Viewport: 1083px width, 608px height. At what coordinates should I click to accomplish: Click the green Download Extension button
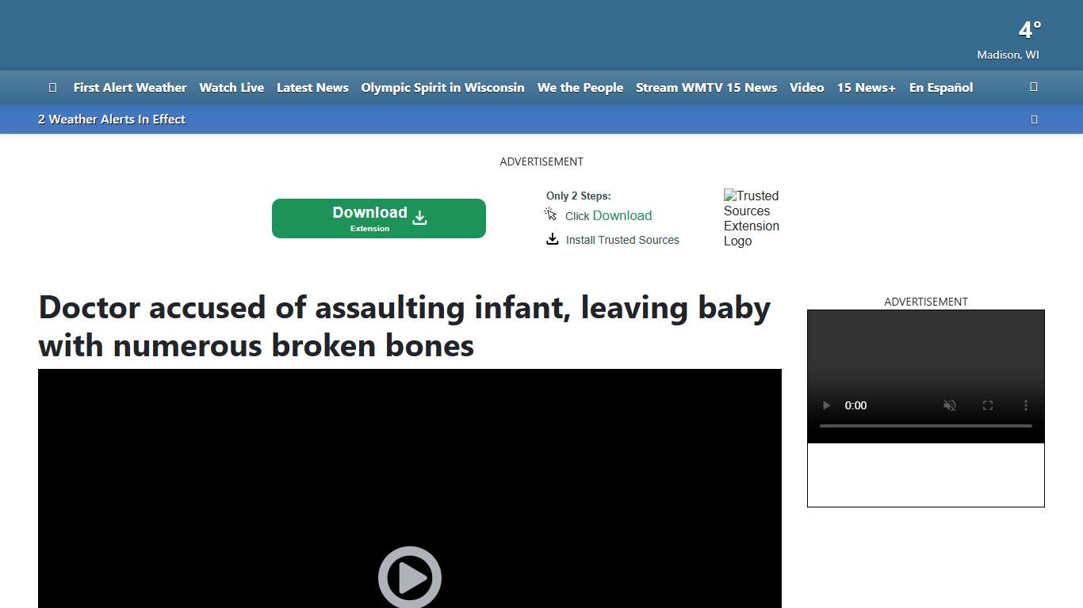(x=379, y=218)
